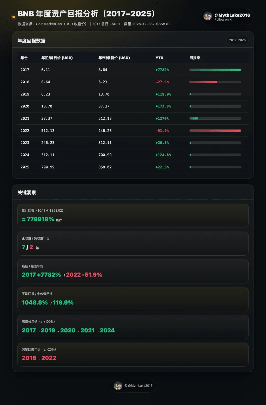Image resolution: width=266 pixels, height=405 pixels.
Task: Click the 2017 return progress bar
Action: coord(215,70)
